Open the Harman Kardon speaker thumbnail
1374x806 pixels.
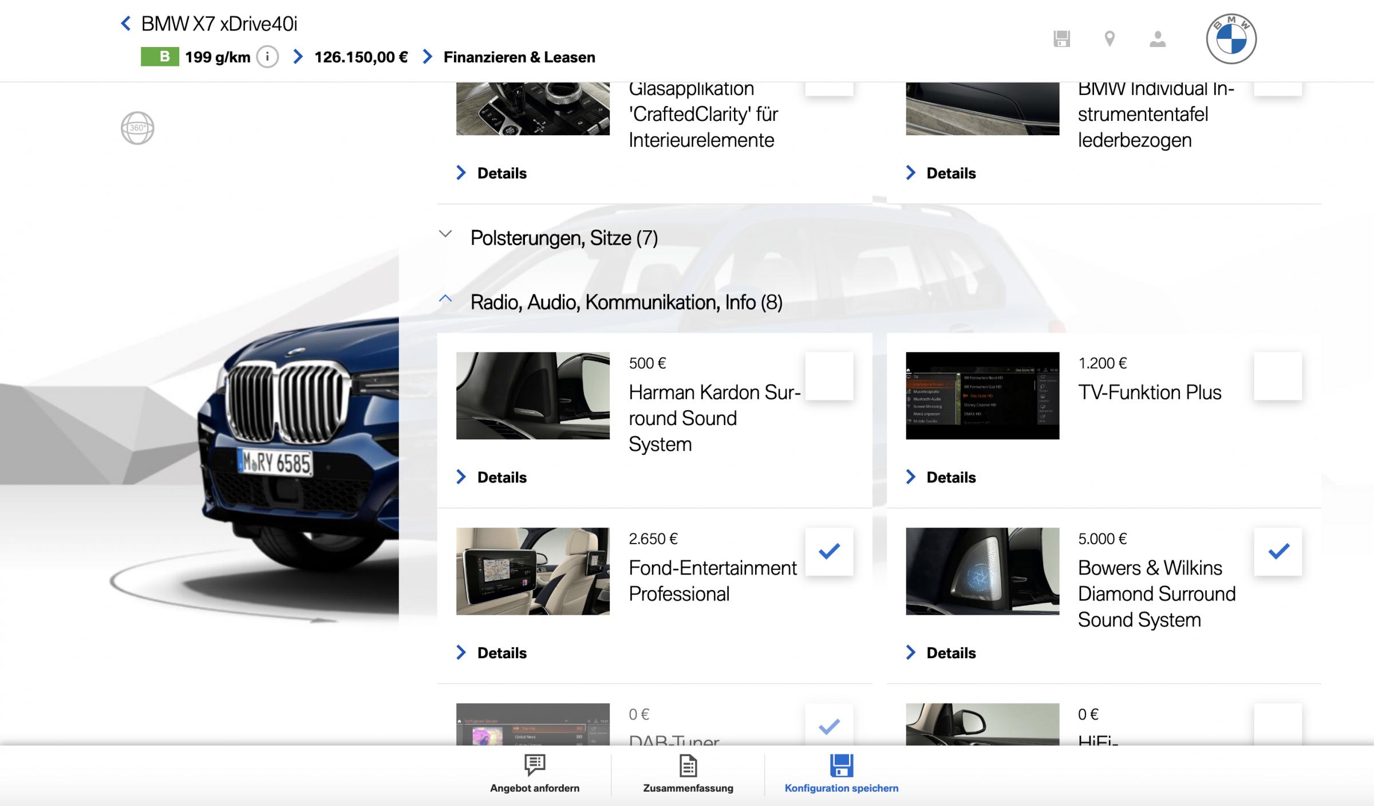click(x=533, y=395)
